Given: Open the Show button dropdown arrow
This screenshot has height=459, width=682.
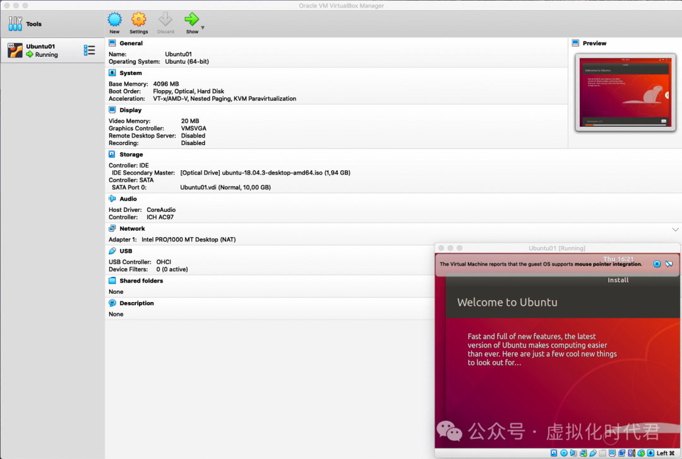Looking at the screenshot, I should pyautogui.click(x=203, y=28).
